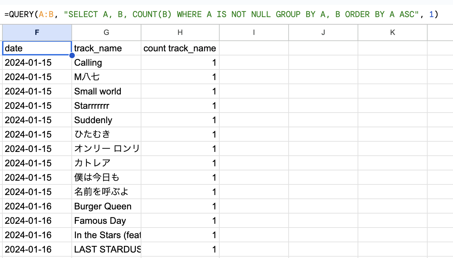
Task: Select column J header
Action: point(323,33)
